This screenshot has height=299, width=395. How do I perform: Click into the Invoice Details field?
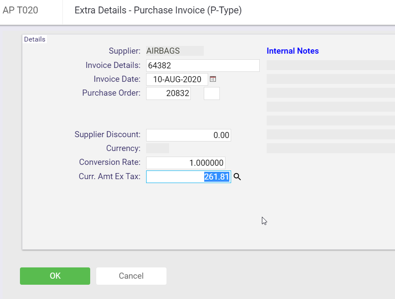203,65
